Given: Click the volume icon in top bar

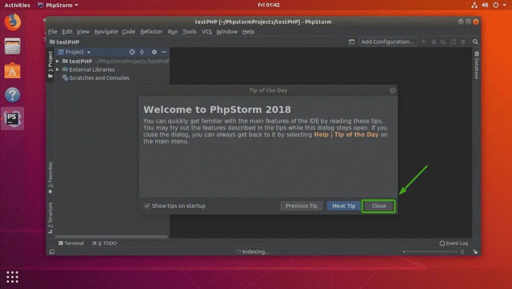Looking at the screenshot, I should pyautogui.click(x=485, y=5).
